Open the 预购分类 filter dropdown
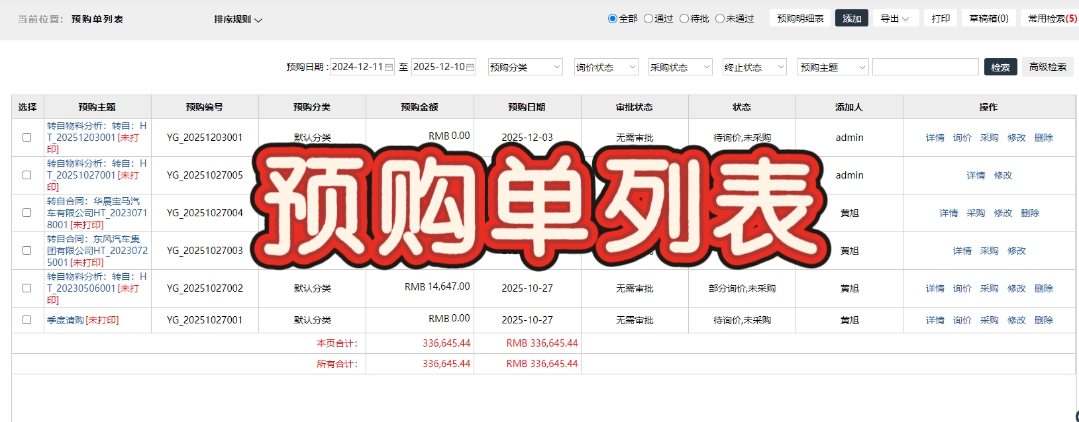Image resolution: width=1079 pixels, height=422 pixels. (525, 67)
